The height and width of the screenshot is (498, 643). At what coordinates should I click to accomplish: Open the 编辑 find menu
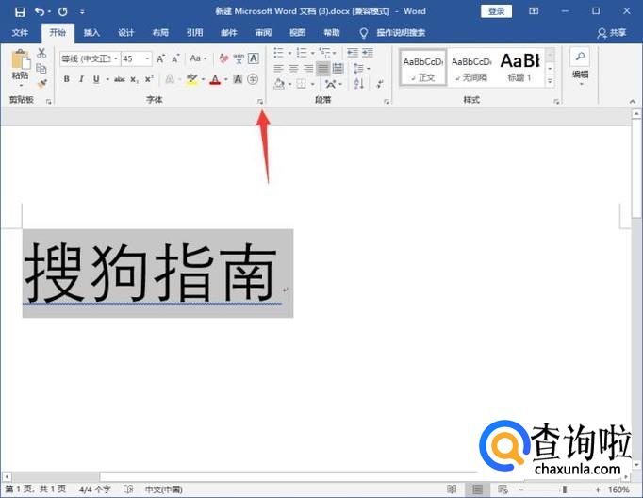tap(580, 67)
